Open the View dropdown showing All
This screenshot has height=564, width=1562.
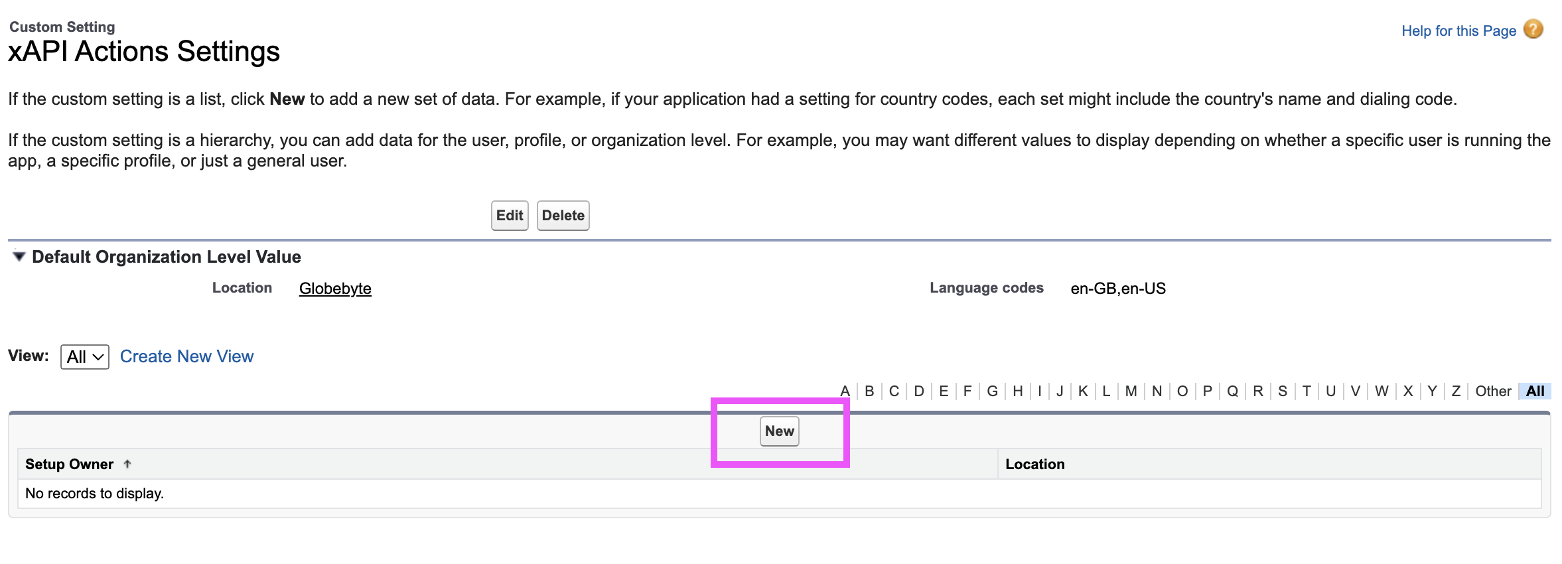[x=84, y=357]
